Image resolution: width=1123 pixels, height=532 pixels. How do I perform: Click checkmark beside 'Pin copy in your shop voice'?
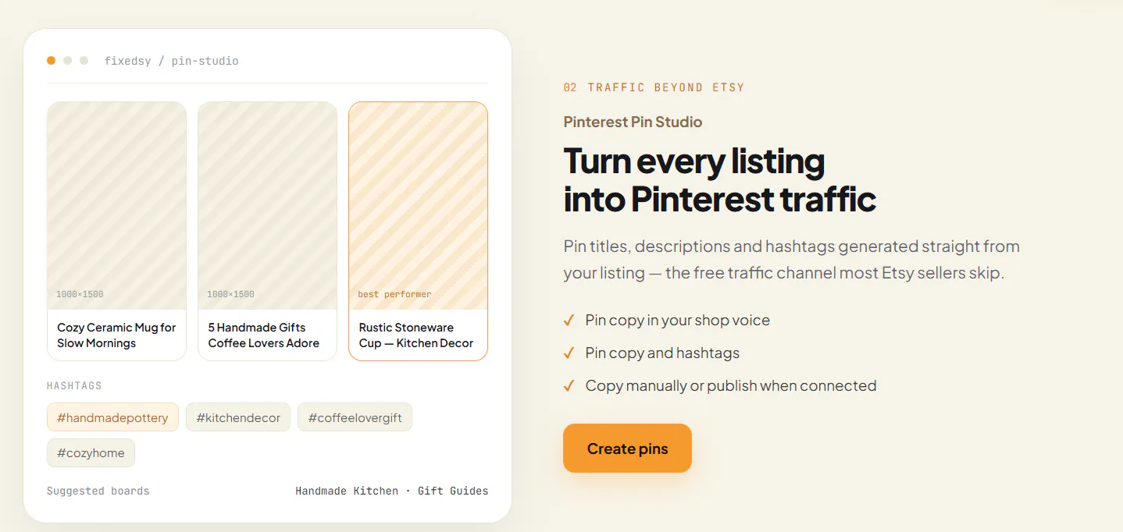(x=569, y=321)
